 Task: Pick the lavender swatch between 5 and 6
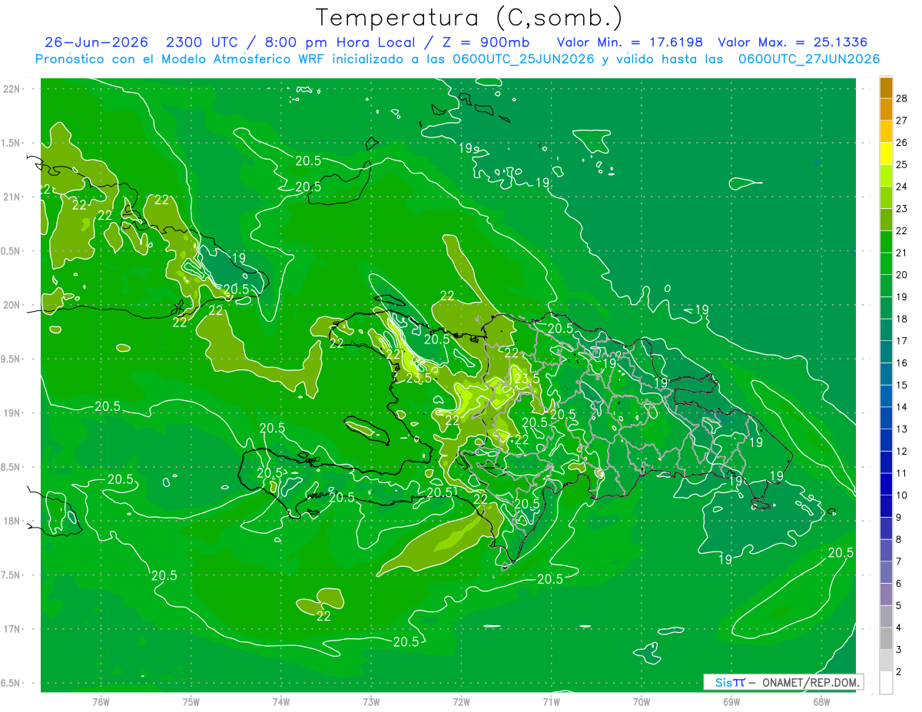pos(886,594)
